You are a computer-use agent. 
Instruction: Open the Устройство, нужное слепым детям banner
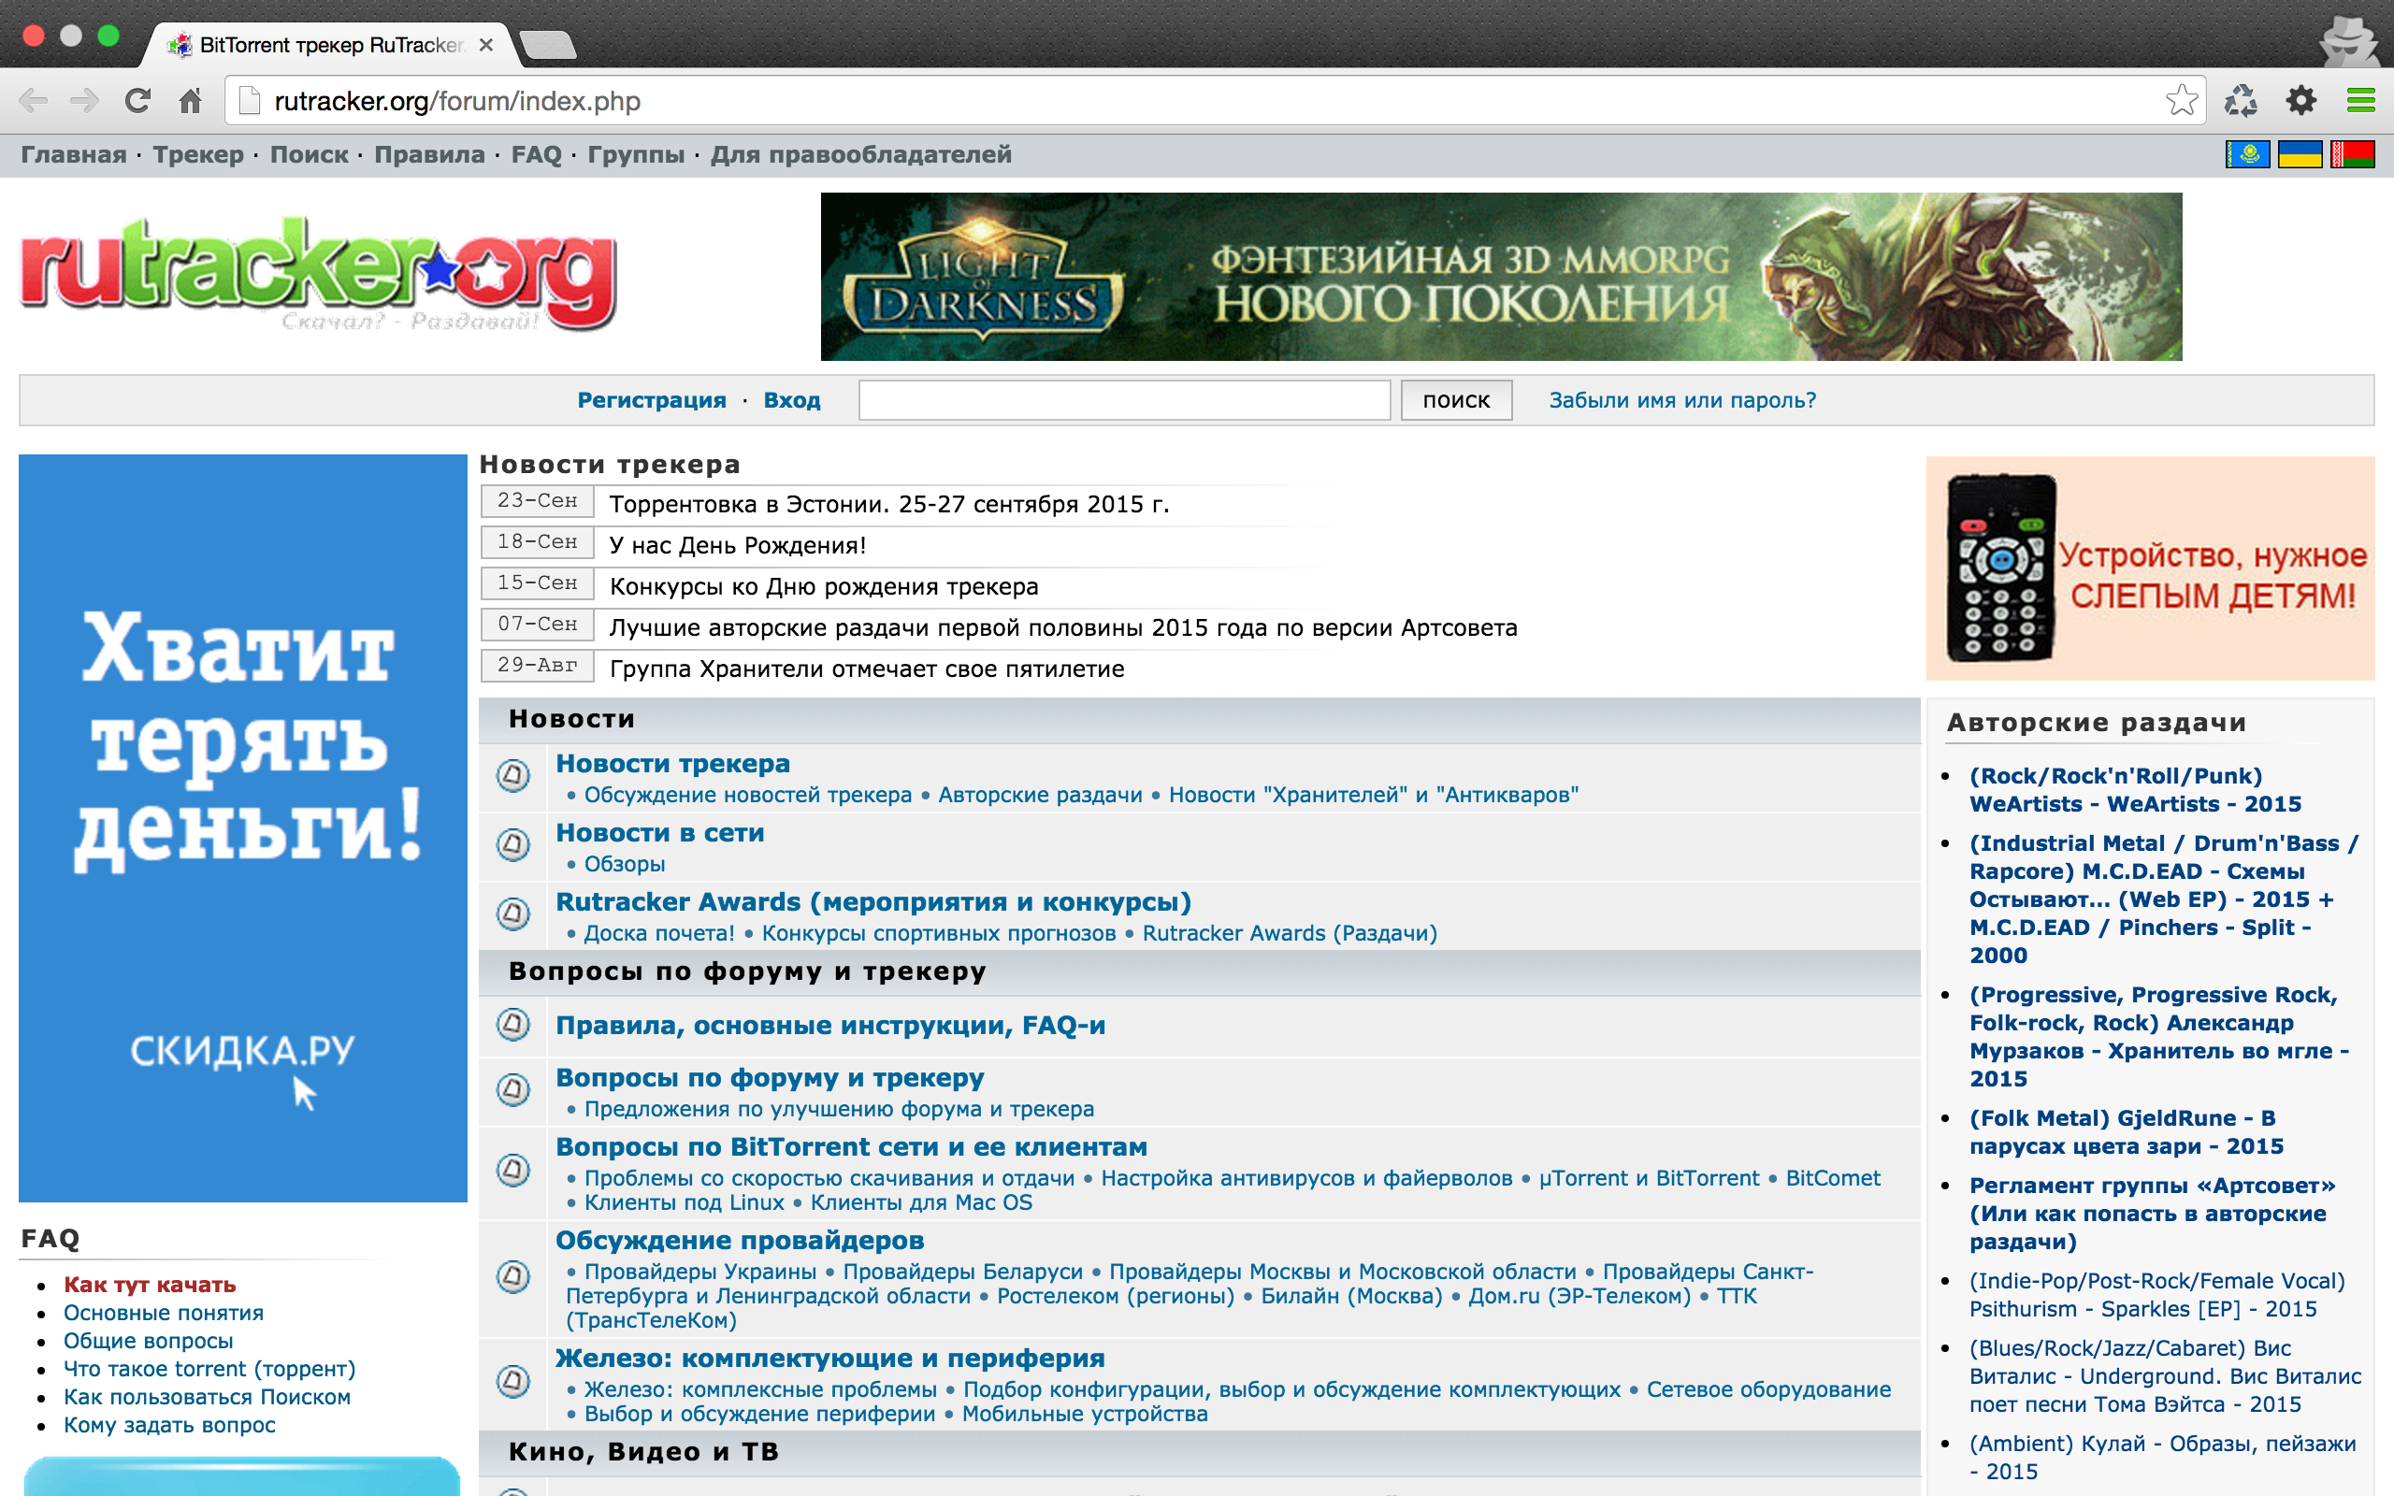tap(2151, 568)
